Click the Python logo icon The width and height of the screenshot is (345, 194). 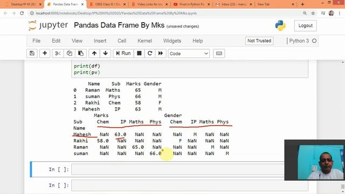280,25
